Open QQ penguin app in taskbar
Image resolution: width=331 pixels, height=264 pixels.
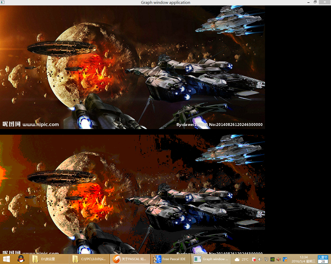coord(21,259)
